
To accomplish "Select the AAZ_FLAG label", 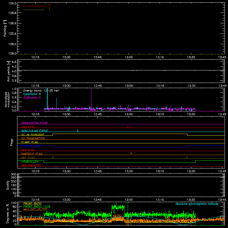I will point(28,158).
